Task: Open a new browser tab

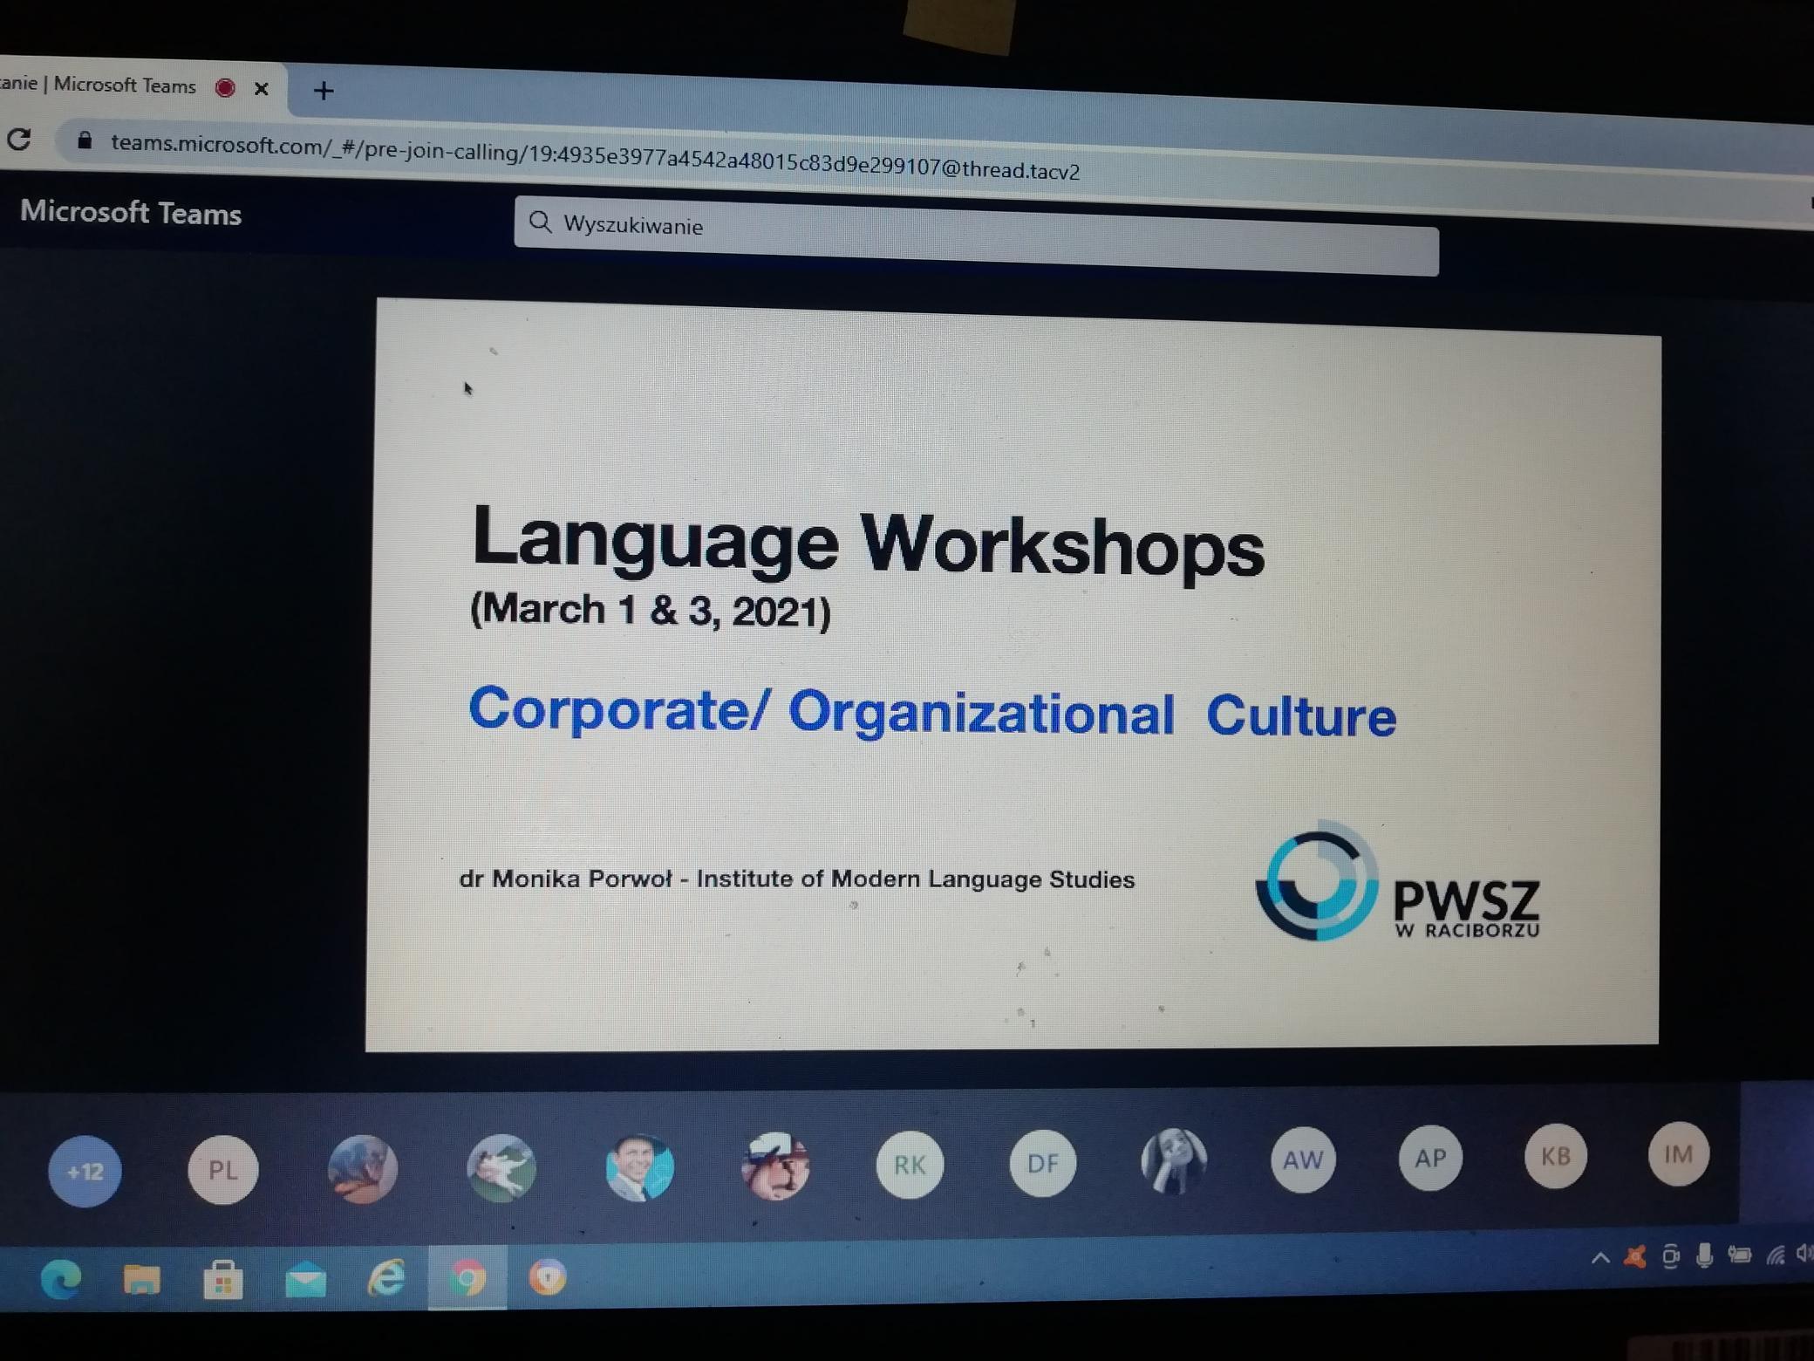Action: click(324, 91)
